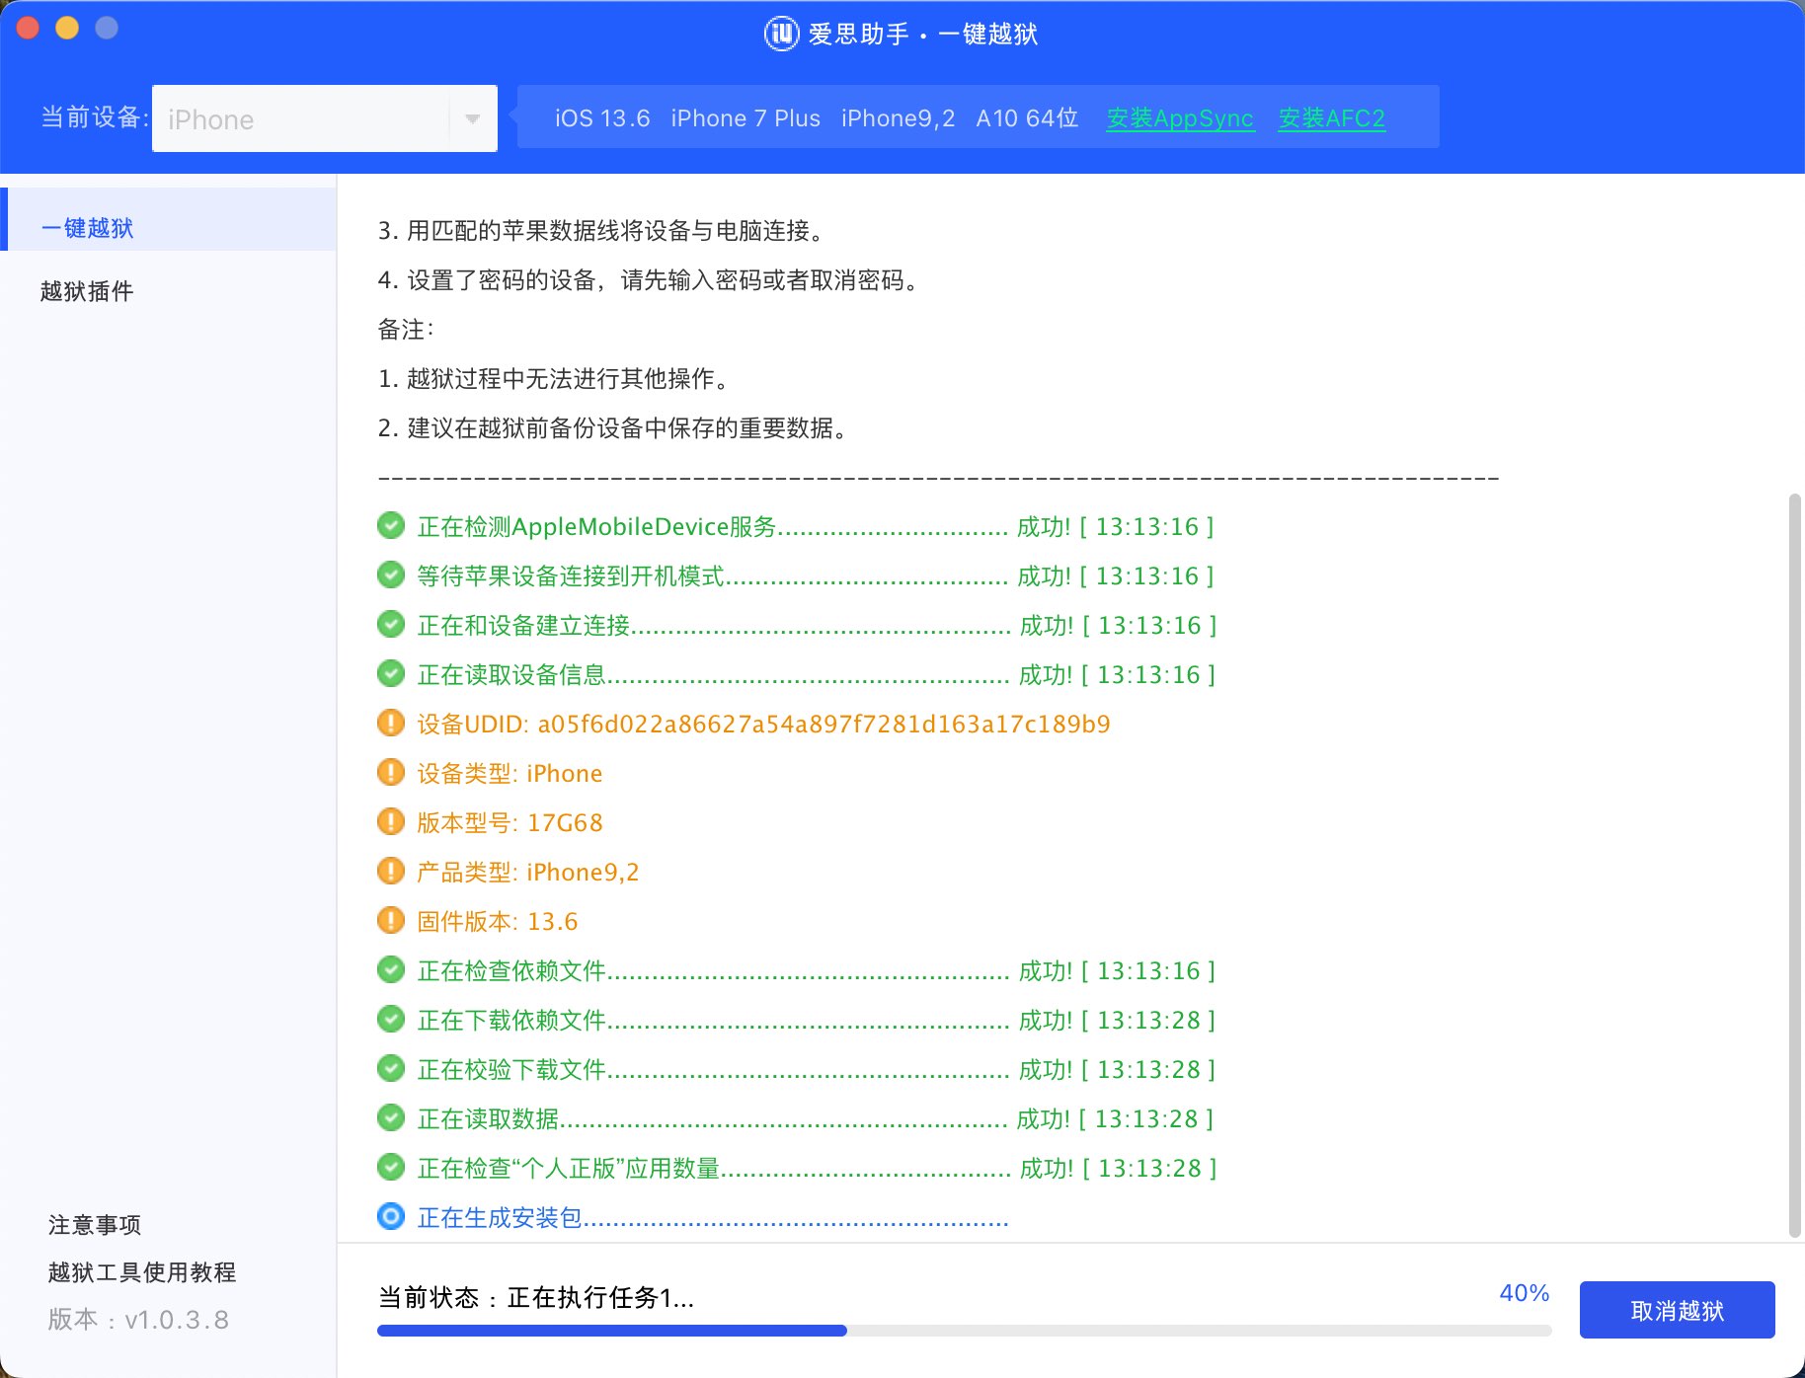Image resolution: width=1805 pixels, height=1378 pixels.
Task: Click the iPhone 7 Plus model text
Action: pyautogui.click(x=746, y=118)
